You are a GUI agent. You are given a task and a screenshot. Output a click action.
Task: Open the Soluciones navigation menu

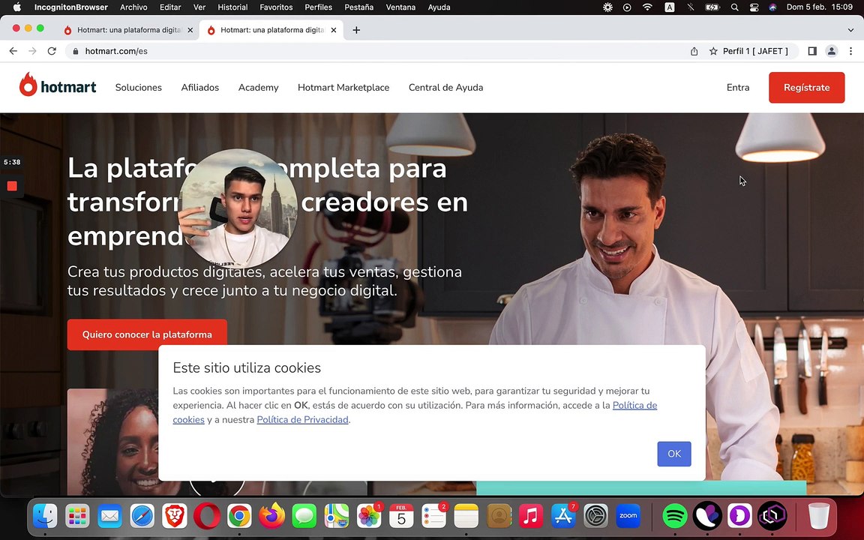pyautogui.click(x=138, y=88)
